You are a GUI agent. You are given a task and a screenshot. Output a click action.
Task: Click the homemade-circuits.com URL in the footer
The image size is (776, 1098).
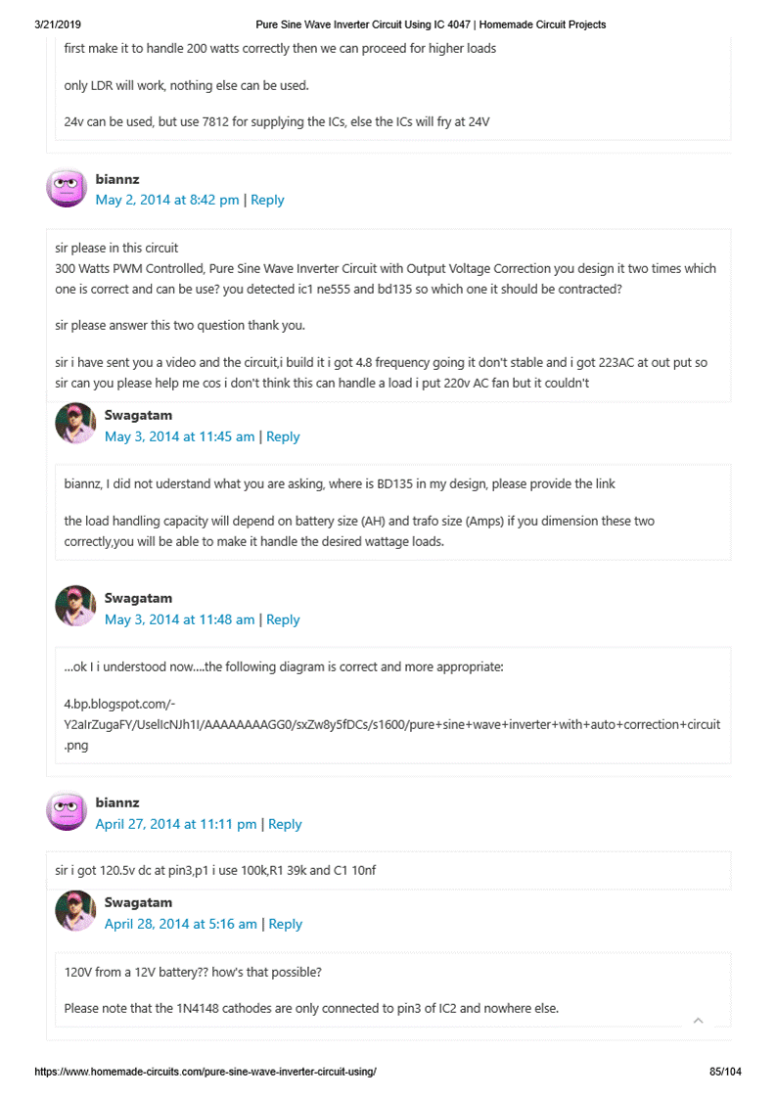pos(205,1072)
